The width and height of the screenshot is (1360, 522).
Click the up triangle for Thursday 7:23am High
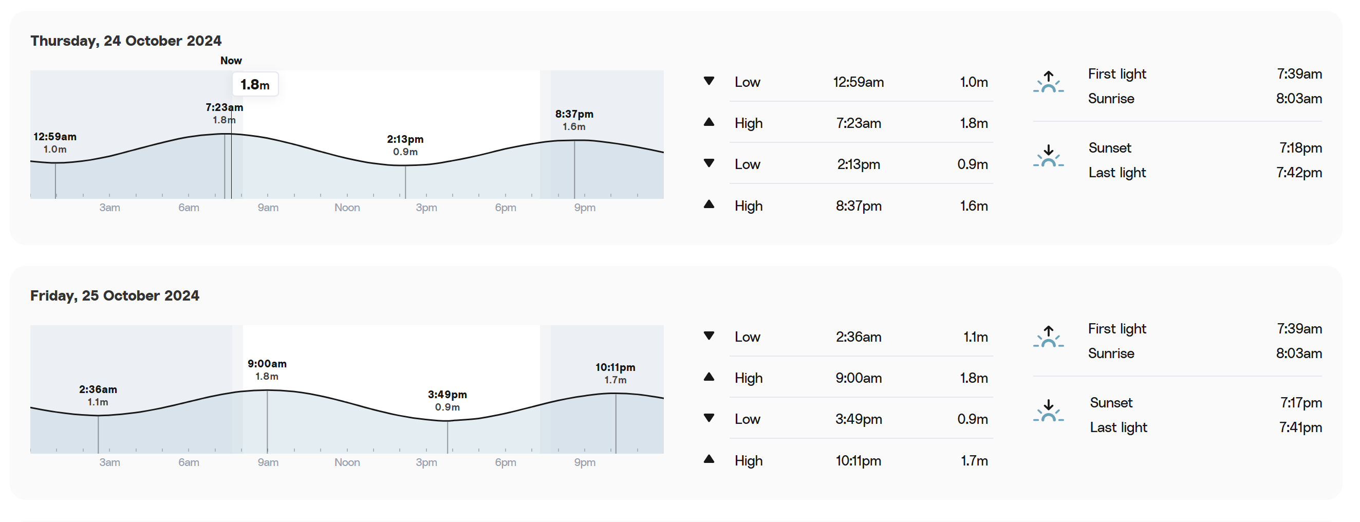[x=709, y=122]
